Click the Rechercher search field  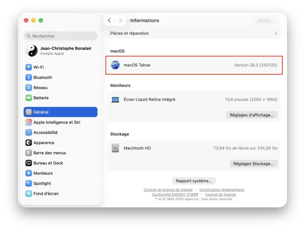click(60, 36)
